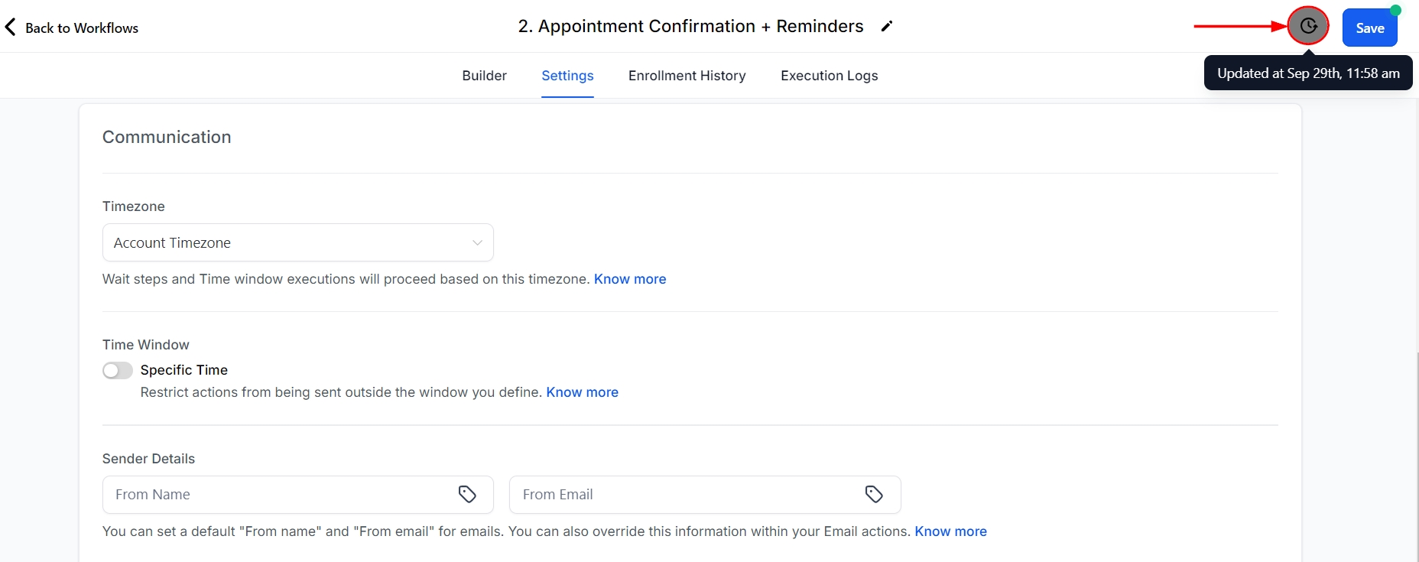Select the Settings tab

567,76
